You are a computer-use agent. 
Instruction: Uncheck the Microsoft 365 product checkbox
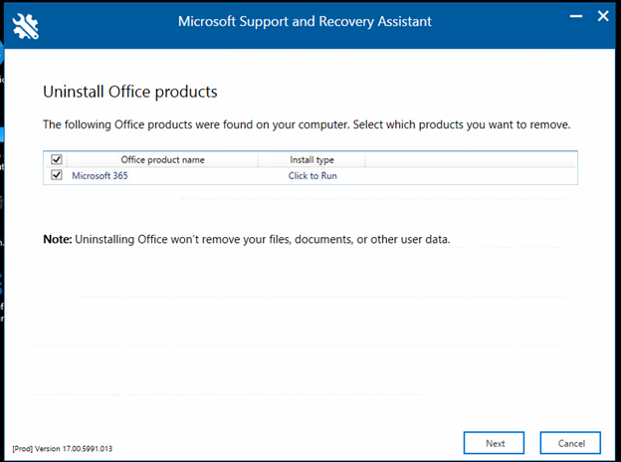[57, 175]
